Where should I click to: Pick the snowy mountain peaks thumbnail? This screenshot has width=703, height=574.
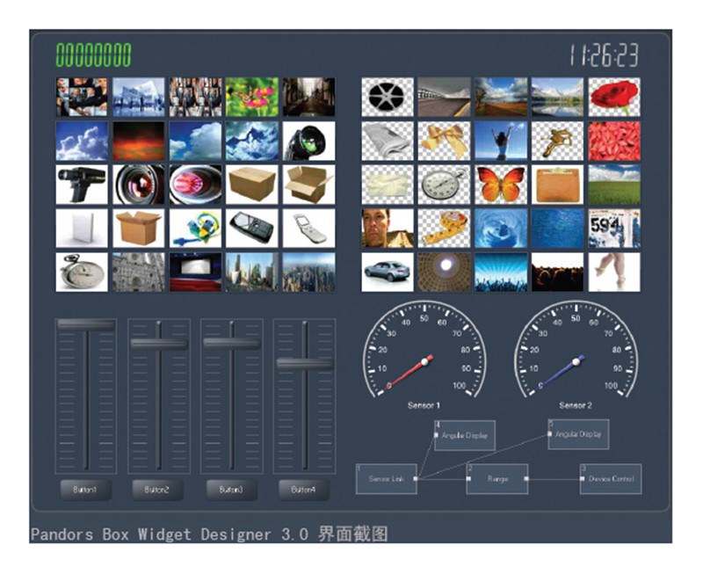(252, 141)
